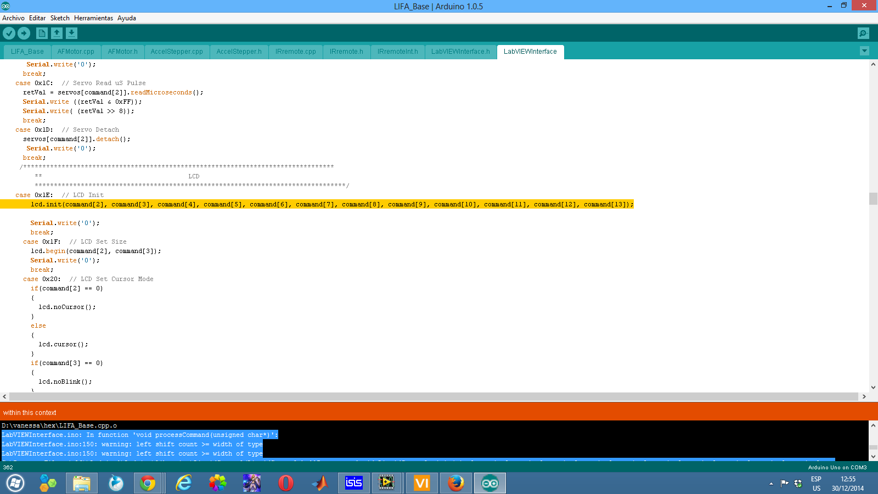878x494 pixels.
Task: Click the Upload arrow button
Action: [24, 33]
